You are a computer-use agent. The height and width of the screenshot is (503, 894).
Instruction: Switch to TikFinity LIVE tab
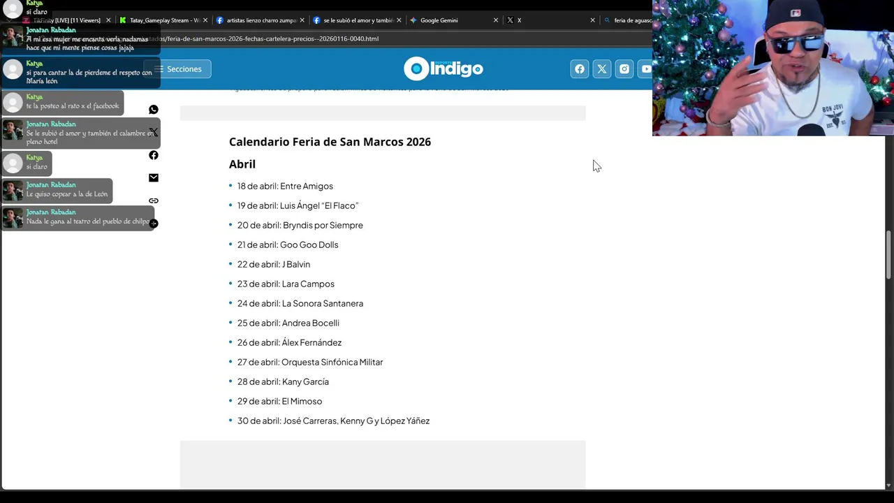coord(66,20)
